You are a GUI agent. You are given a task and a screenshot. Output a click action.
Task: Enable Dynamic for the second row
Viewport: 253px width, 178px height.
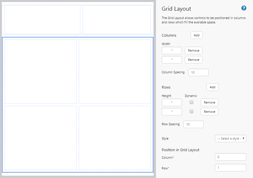(x=191, y=112)
